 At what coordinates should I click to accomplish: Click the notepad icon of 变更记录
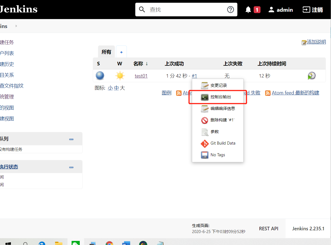click(205, 85)
